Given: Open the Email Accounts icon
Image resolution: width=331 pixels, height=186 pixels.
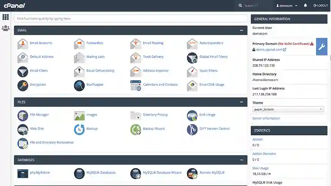Looking at the screenshot, I should (x=23, y=43).
